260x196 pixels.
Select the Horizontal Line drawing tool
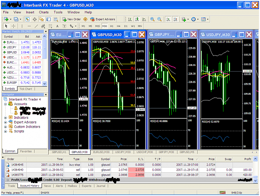click(29, 26)
